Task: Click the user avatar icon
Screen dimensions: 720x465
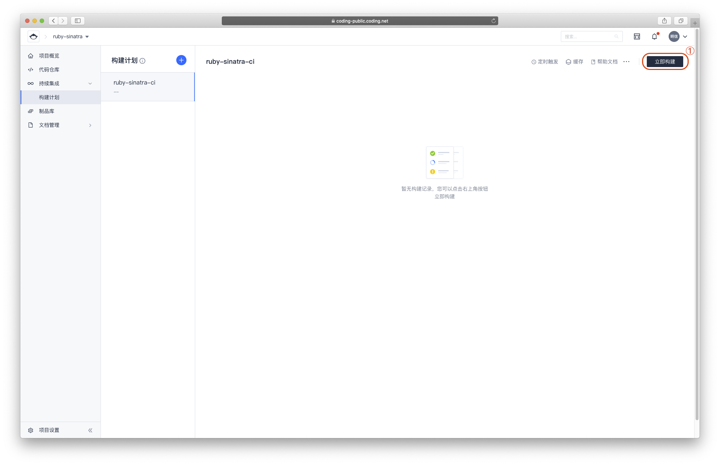Action: click(674, 36)
